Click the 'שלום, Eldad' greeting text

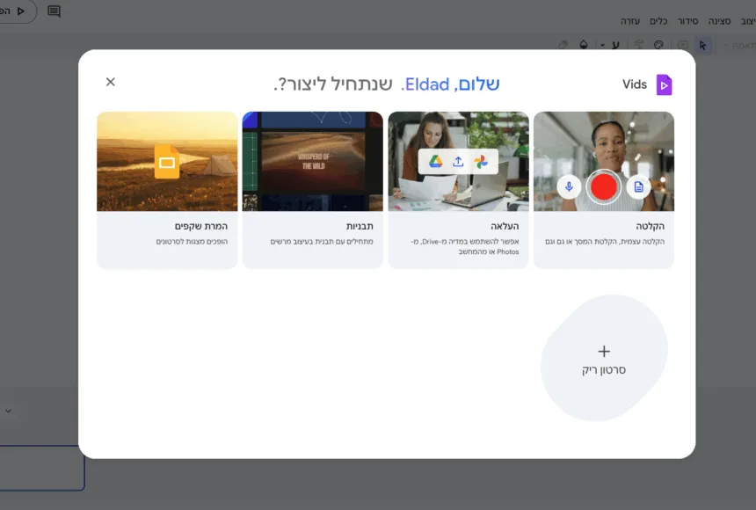tap(452, 84)
